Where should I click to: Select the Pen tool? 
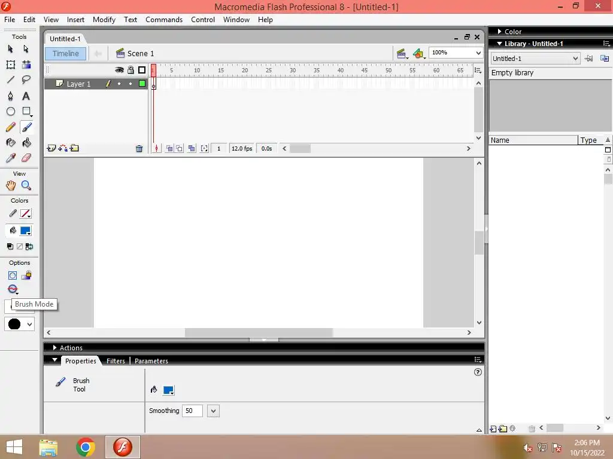(x=11, y=96)
